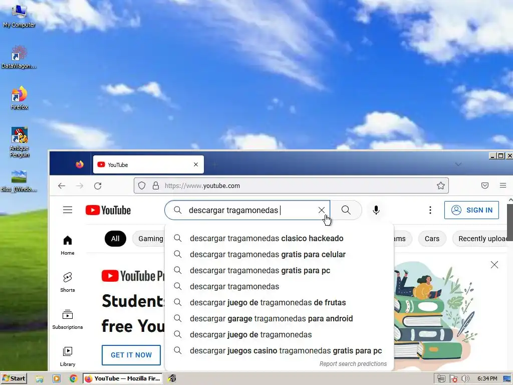Select Cars filter chip
This screenshot has height=385, width=513.
point(432,239)
